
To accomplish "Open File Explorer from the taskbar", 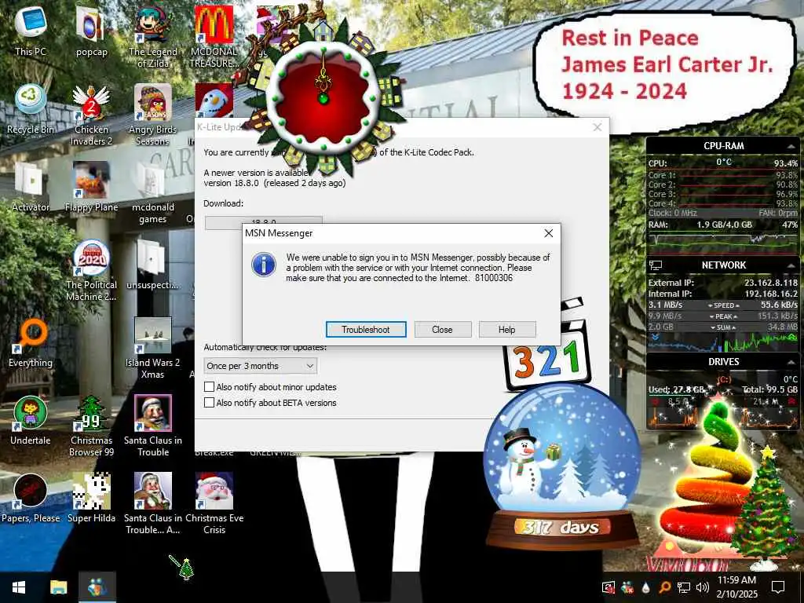I will click(58, 587).
